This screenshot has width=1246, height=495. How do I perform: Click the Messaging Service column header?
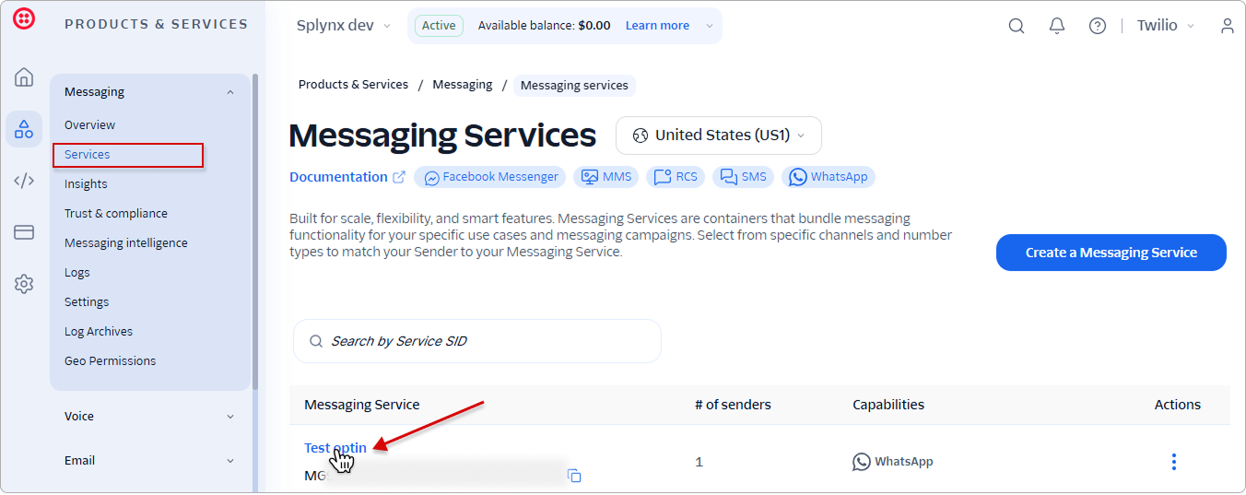(x=362, y=405)
